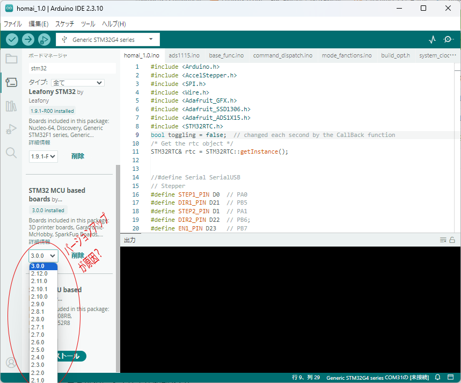
Task: Open the Sketchbook folder sidebar icon
Action: (x=11, y=59)
